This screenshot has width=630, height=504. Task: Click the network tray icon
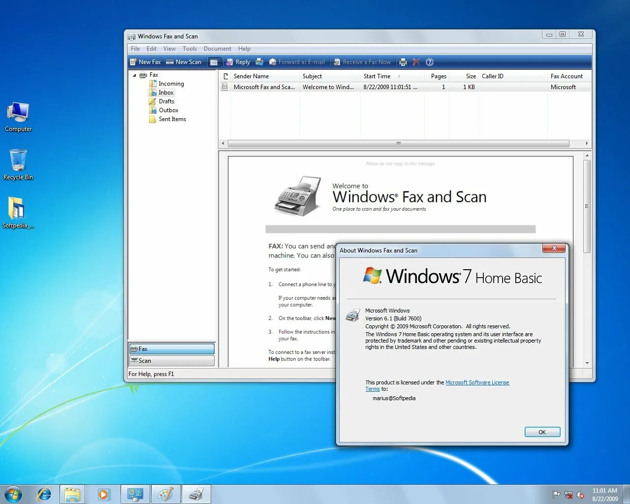[568, 495]
